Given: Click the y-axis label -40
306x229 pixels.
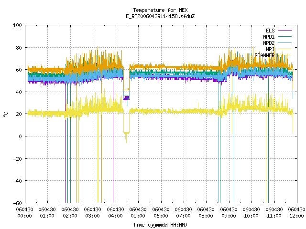Looking at the screenshot, I should point(17,181).
